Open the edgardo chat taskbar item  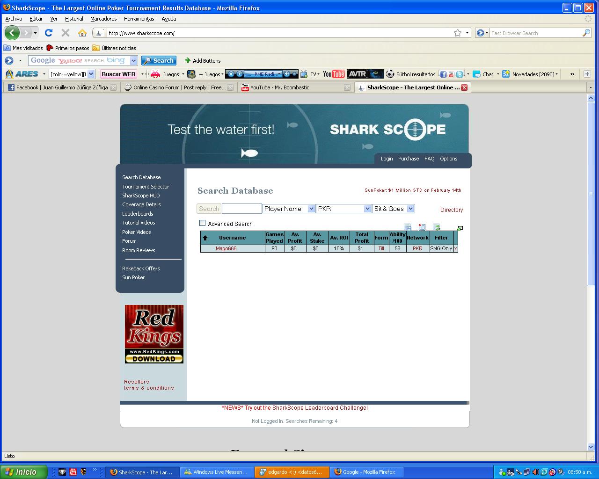[x=292, y=472]
